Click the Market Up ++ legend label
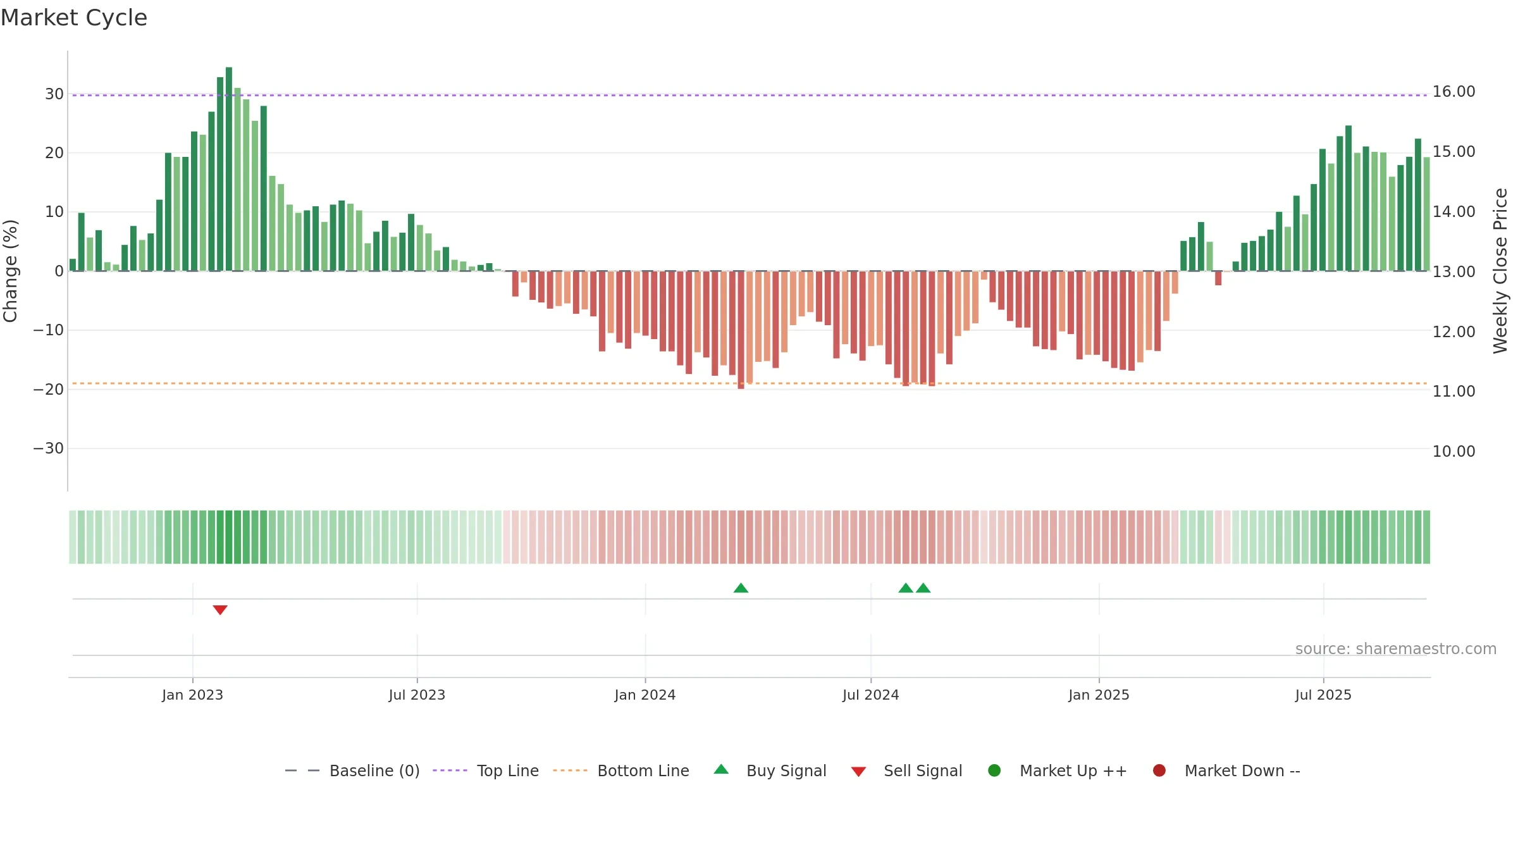Image resolution: width=1518 pixels, height=854 pixels. [1073, 770]
